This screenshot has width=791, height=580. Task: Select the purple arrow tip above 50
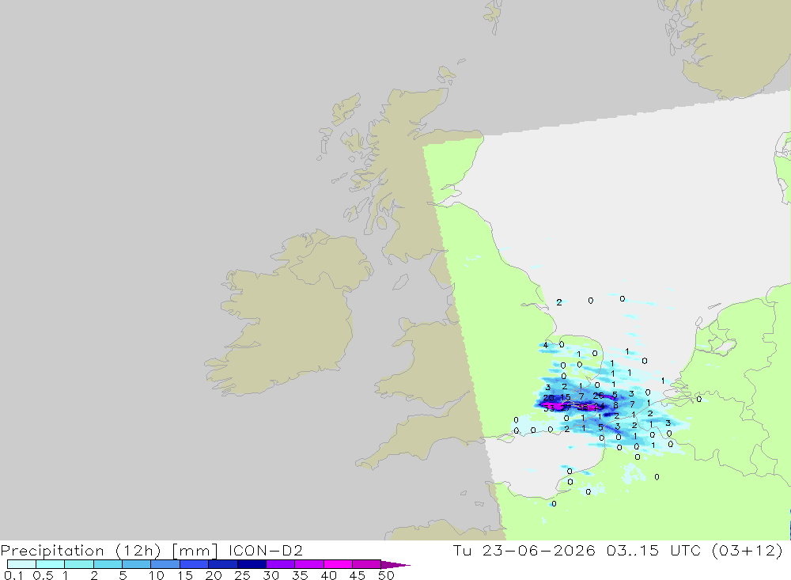point(395,565)
